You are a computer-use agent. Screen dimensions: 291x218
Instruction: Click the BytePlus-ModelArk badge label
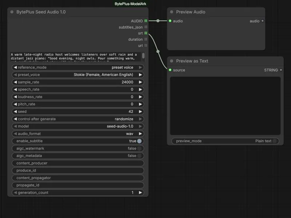[130, 4]
